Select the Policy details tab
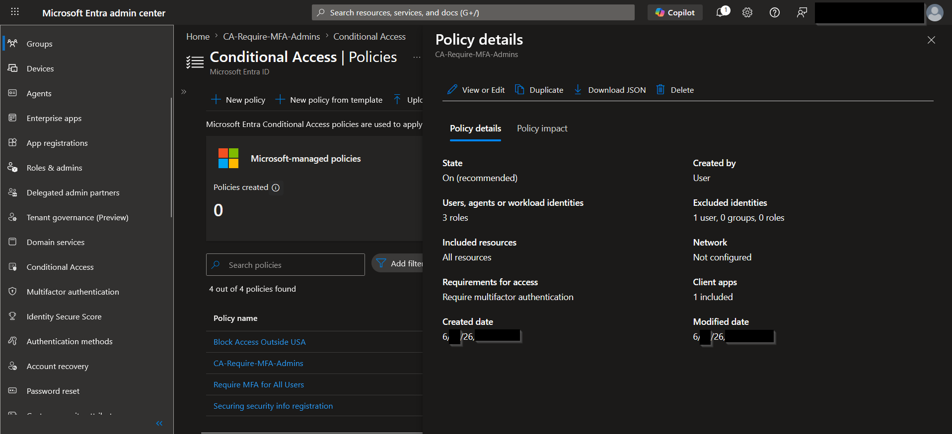The height and width of the screenshot is (434, 952). [x=475, y=128]
